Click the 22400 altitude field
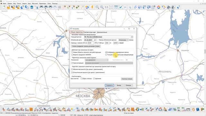 [116, 43]
